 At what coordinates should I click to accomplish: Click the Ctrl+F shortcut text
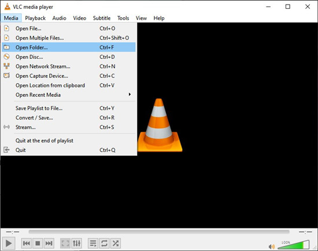107,47
